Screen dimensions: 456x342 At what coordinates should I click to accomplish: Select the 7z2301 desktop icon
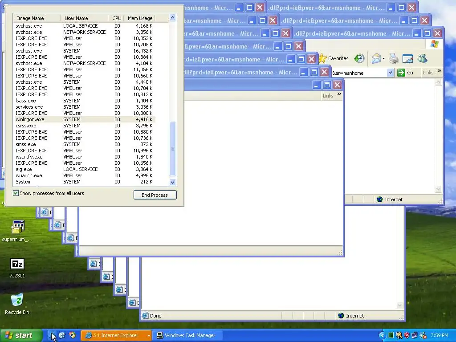click(x=17, y=264)
